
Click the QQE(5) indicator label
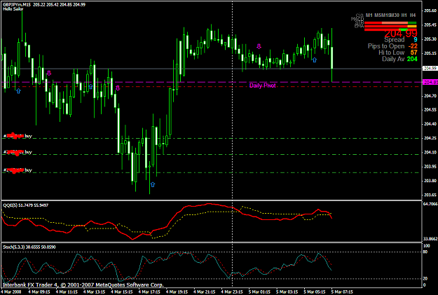pyautogui.click(x=25, y=205)
